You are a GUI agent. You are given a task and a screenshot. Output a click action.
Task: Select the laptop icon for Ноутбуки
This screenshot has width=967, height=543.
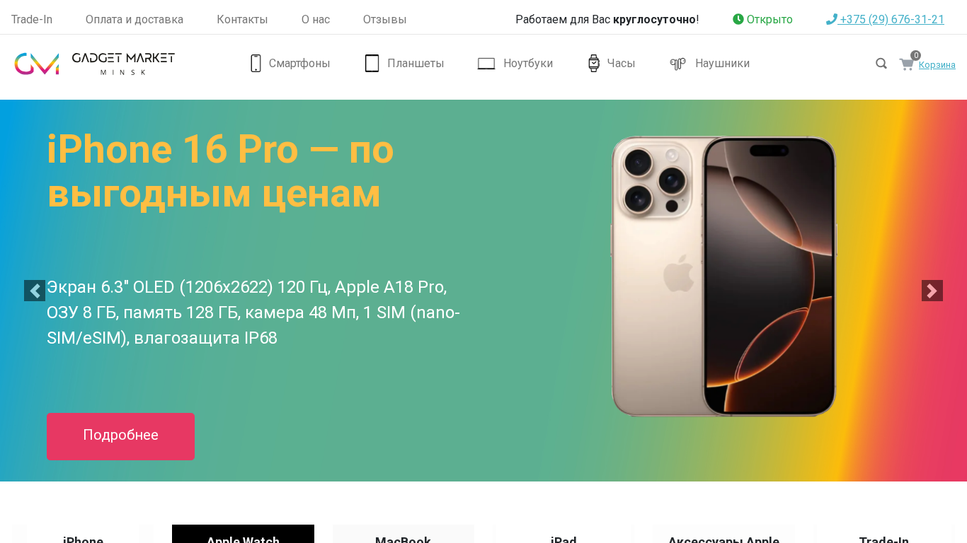486,64
